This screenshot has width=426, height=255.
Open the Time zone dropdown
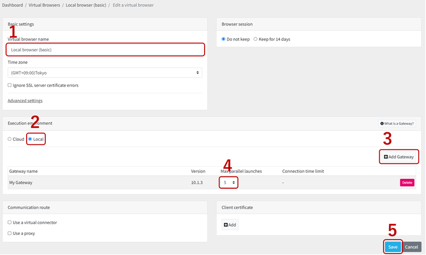[x=105, y=73]
